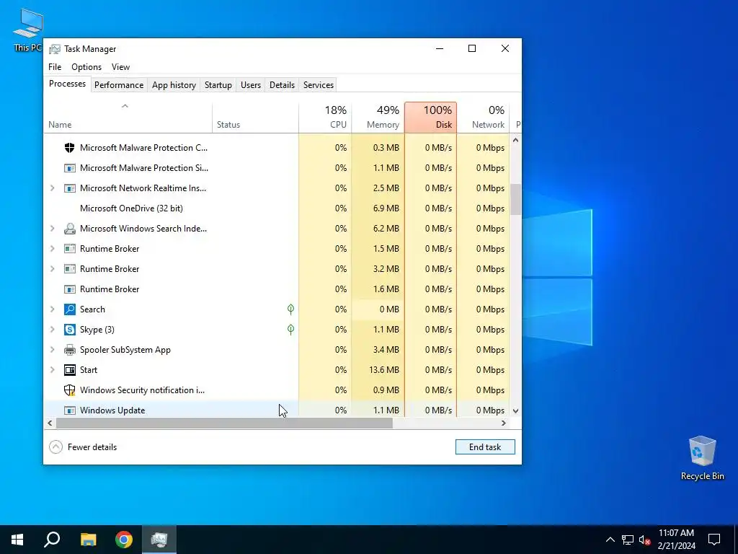Sort by the Name column header
The image size is (738, 554).
click(x=128, y=118)
